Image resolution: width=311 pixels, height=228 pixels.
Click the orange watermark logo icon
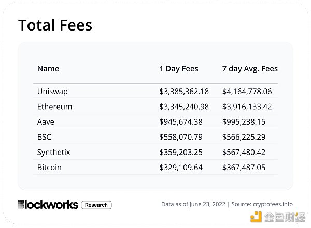pyautogui.click(x=256, y=217)
